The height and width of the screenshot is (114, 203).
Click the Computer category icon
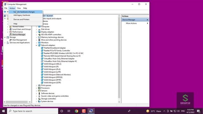click(x=39, y=27)
